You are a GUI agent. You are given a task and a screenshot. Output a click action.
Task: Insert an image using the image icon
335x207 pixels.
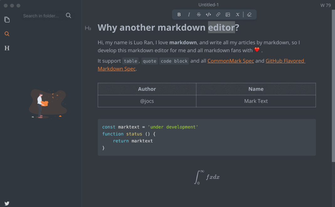click(x=228, y=14)
